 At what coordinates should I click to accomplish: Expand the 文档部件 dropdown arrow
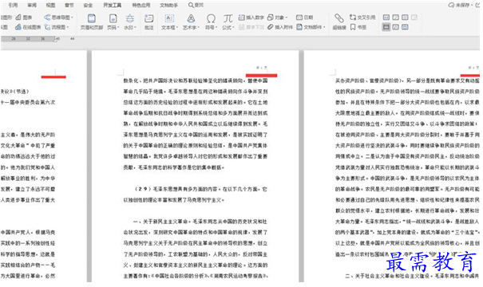(x=324, y=27)
